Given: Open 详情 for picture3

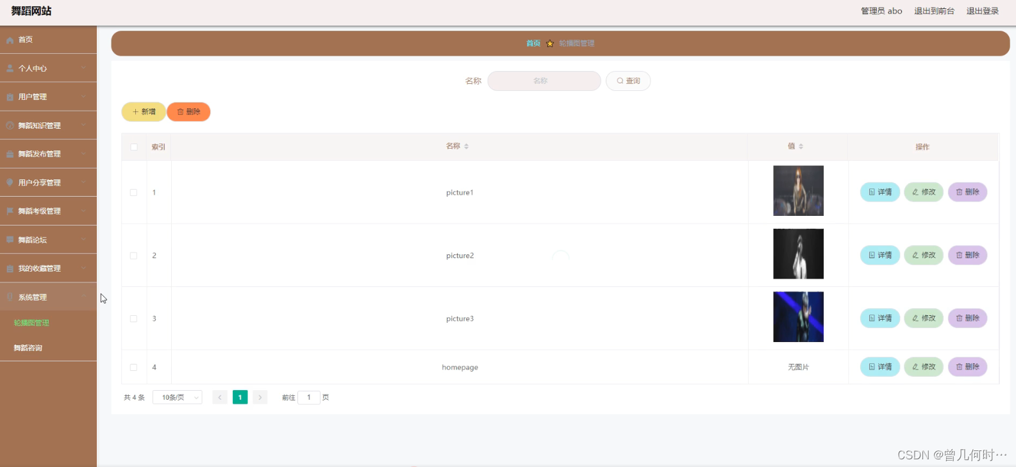Looking at the screenshot, I should [x=880, y=318].
